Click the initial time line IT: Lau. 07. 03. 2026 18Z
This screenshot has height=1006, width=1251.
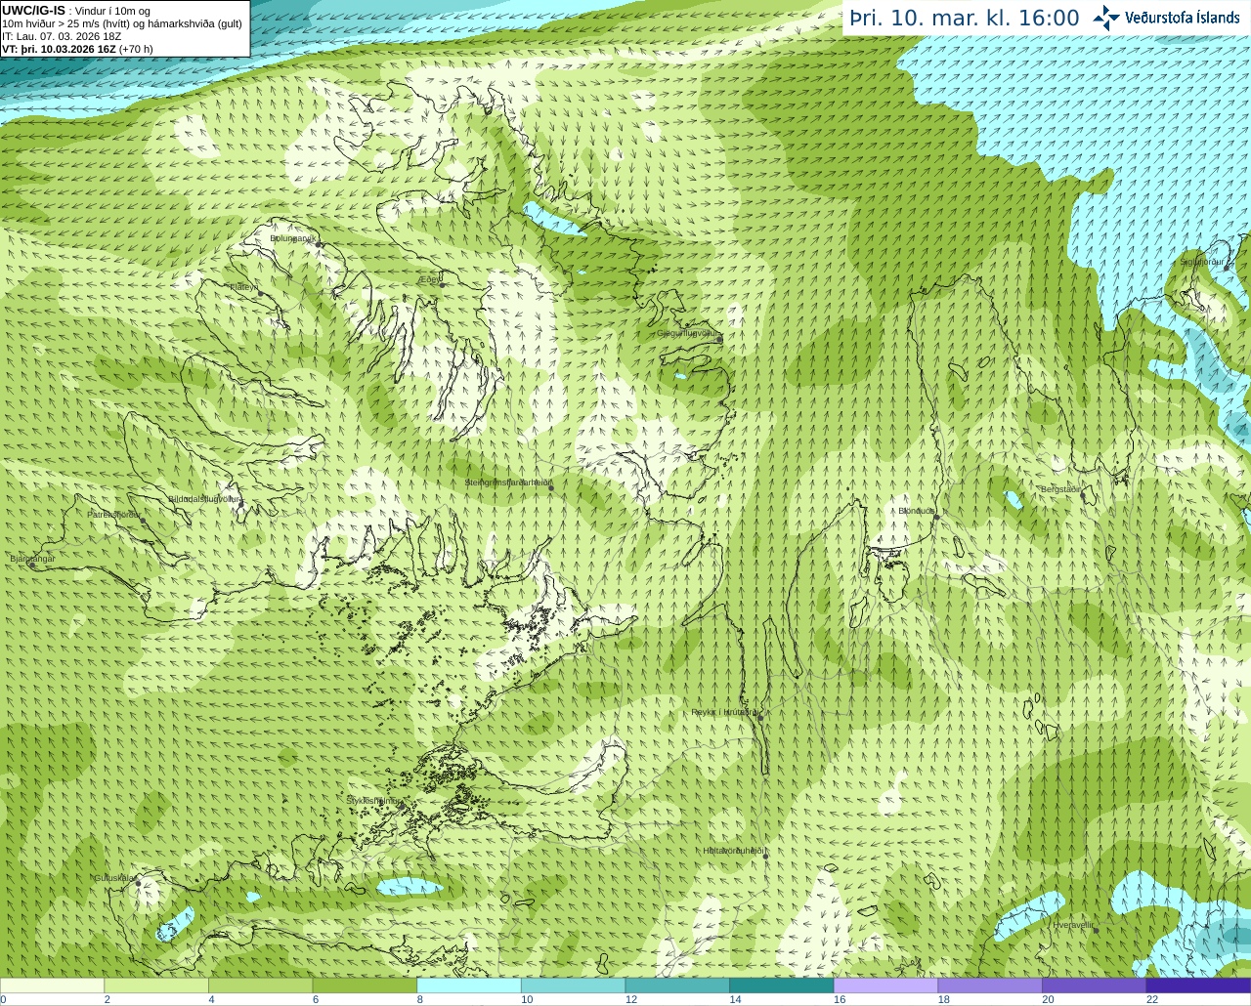pyautogui.click(x=62, y=36)
